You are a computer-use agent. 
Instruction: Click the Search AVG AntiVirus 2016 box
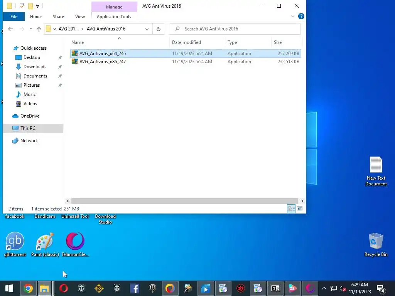click(235, 29)
